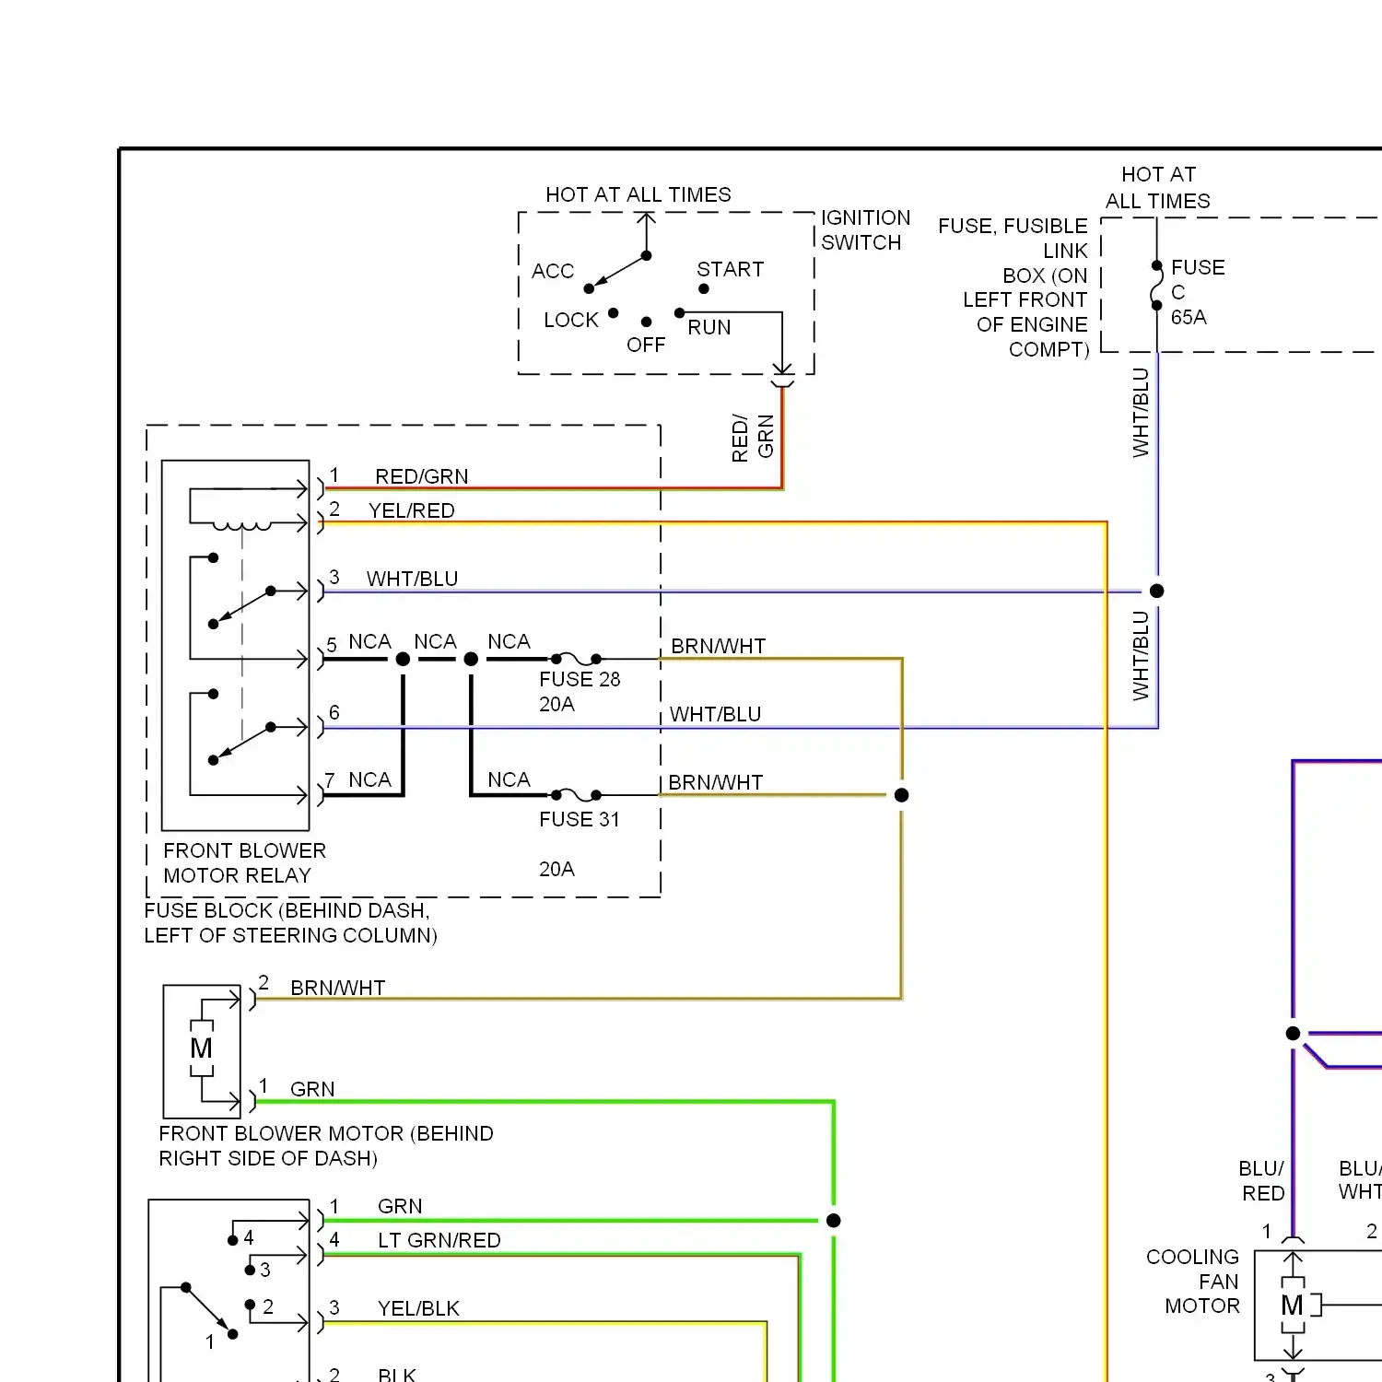Click the FUSE 28 20A label

click(x=580, y=691)
